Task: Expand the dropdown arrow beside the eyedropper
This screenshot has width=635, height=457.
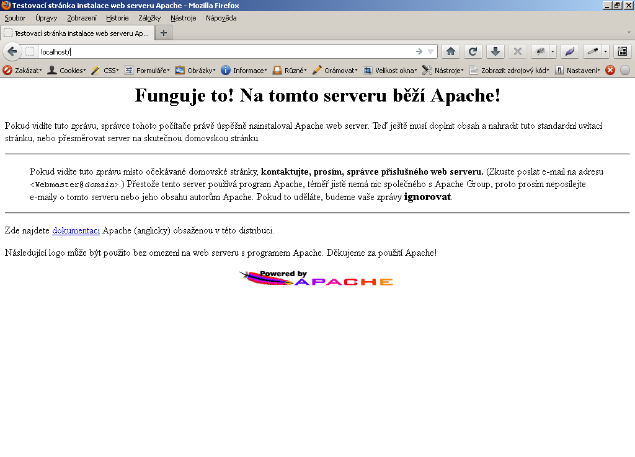Action: 605,51
